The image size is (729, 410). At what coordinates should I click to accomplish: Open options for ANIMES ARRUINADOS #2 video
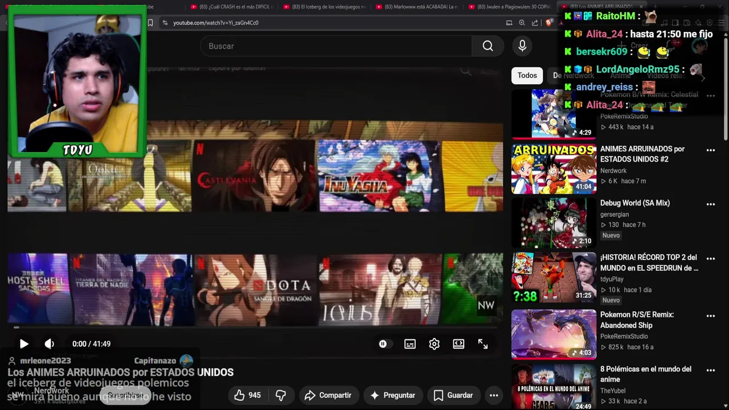(710, 150)
